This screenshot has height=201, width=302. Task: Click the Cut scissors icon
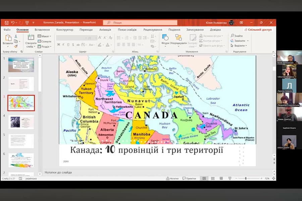click(16, 36)
